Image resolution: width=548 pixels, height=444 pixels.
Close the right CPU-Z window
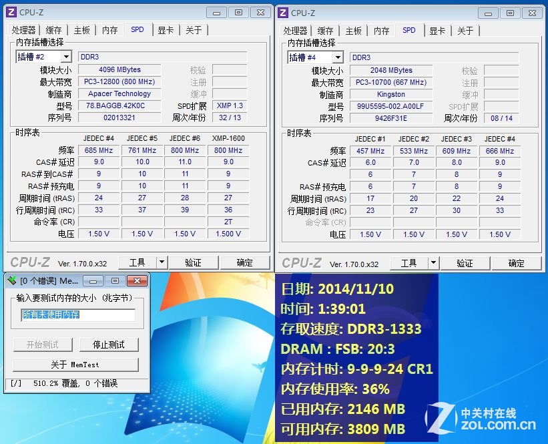tap(532, 13)
